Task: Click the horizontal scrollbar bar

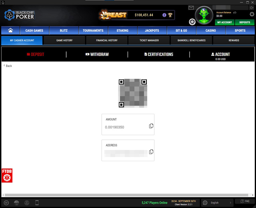Action: [x=126, y=195]
